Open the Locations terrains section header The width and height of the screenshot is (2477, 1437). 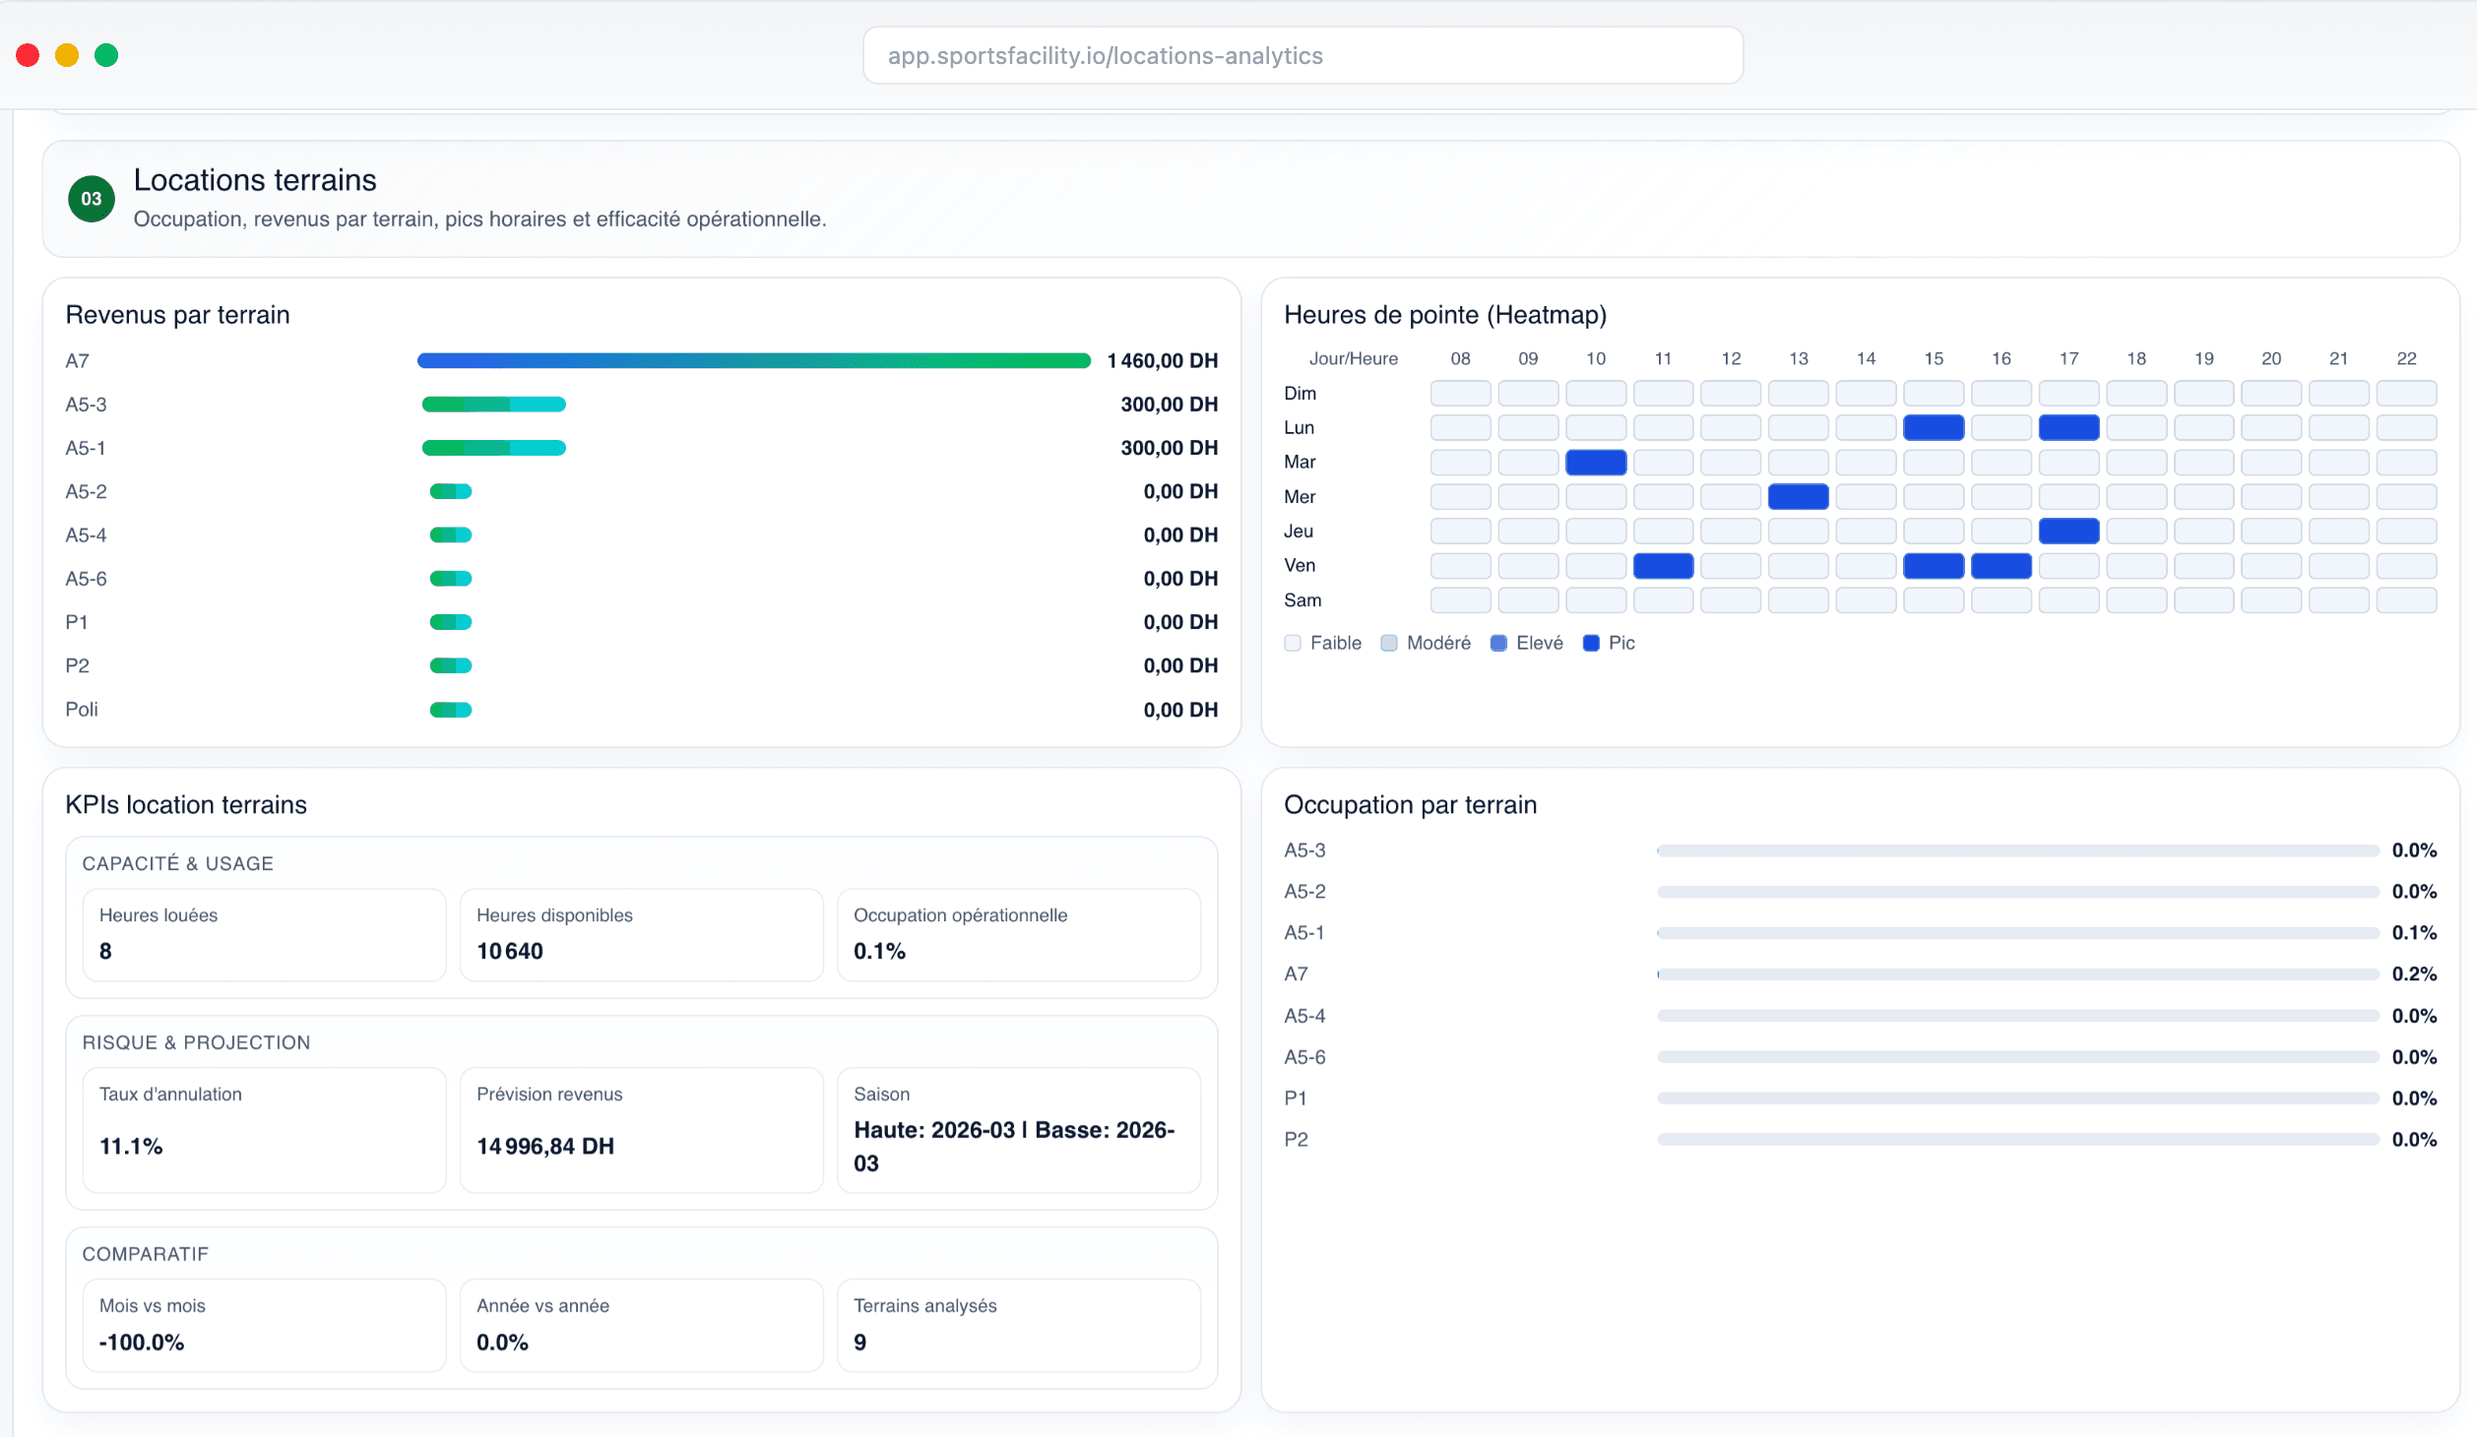click(254, 180)
